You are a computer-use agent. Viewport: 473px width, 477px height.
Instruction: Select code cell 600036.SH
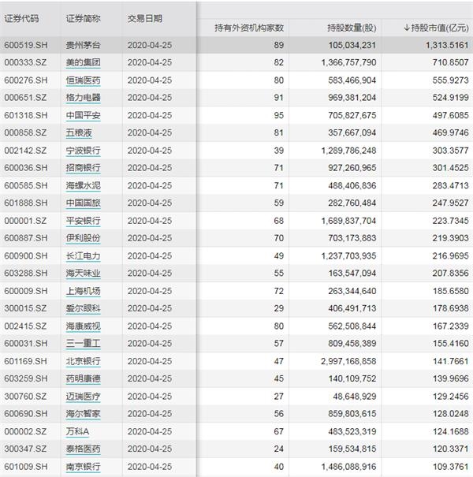26,168
